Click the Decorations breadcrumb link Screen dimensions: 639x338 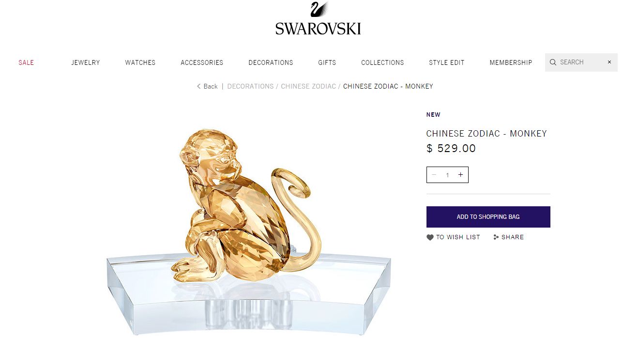(250, 86)
